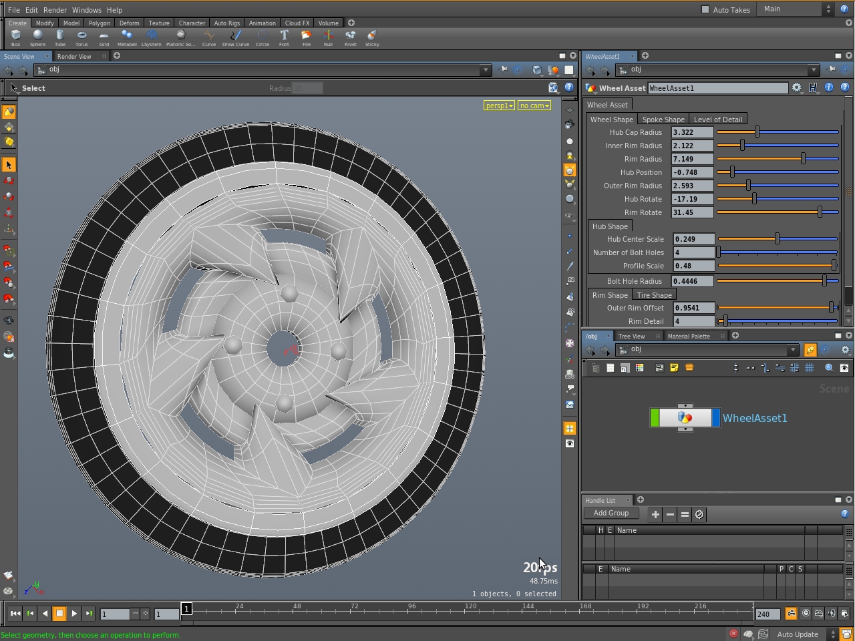Switch to the Spoke Shape tab

coord(663,119)
